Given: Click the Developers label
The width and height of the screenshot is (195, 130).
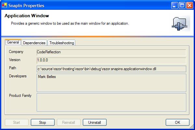Looking at the screenshot, I should [18, 76].
